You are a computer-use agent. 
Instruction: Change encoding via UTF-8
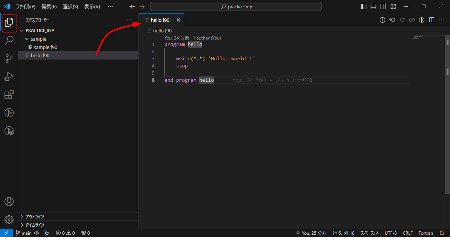click(391, 233)
